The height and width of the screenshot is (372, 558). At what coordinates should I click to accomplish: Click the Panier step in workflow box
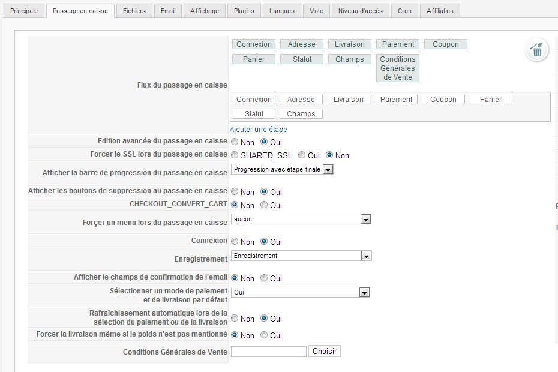tap(491, 100)
